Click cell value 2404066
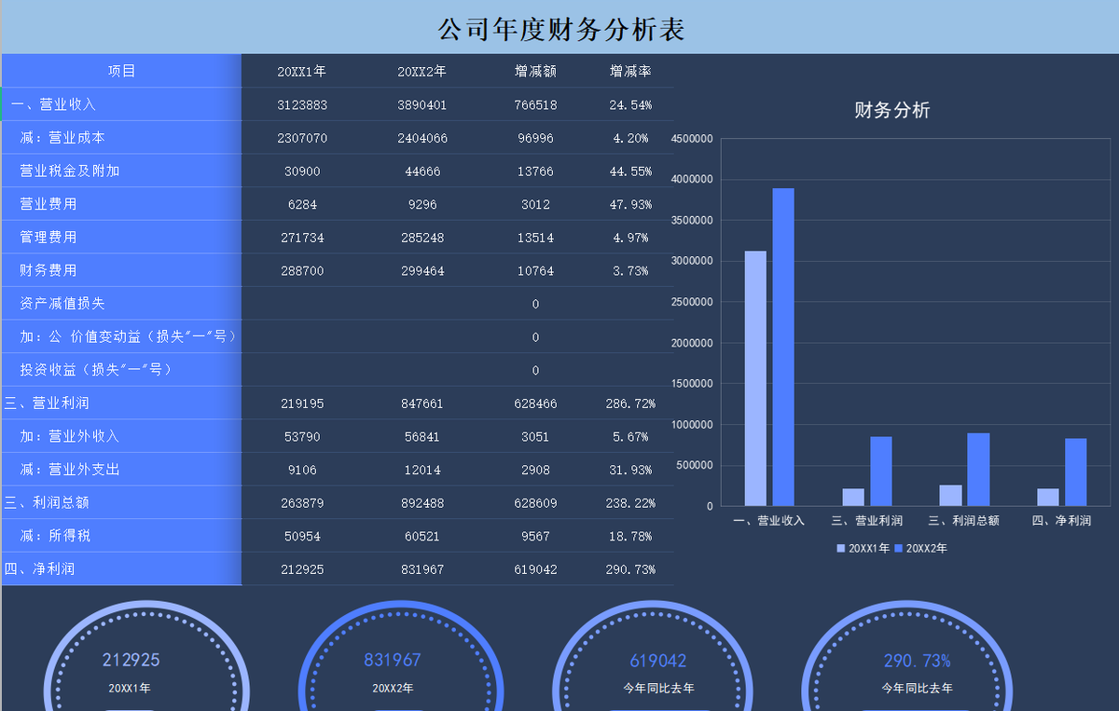 [x=422, y=138]
